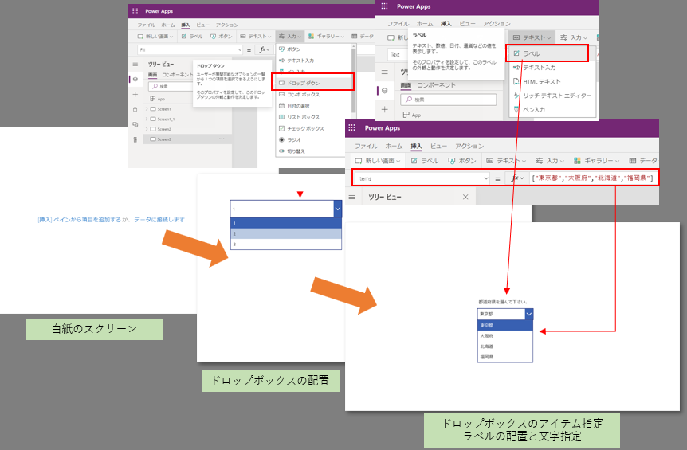The height and width of the screenshot is (450, 687).
Task: Choose ドロップダウン in the 入力 menu
Action: coord(312,83)
